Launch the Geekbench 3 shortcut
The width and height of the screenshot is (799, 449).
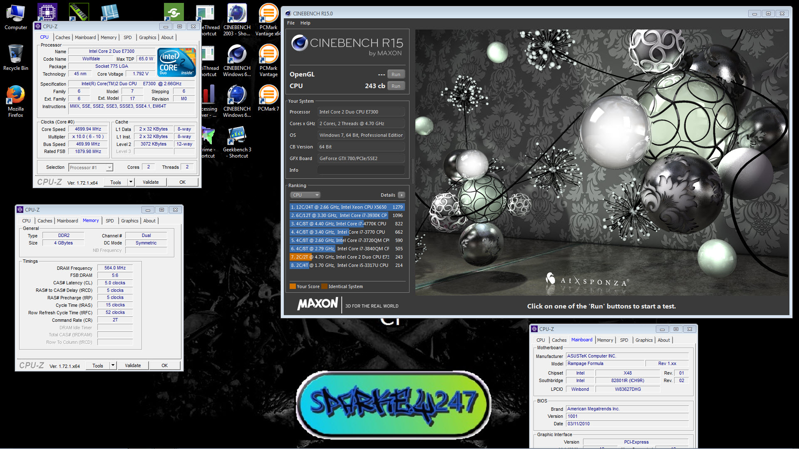point(237,142)
